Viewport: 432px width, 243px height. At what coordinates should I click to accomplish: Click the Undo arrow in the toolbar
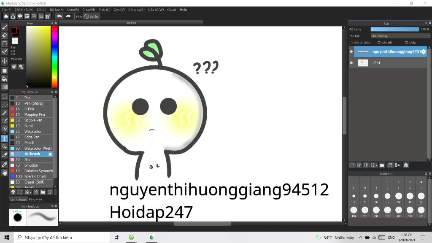coord(59,16)
